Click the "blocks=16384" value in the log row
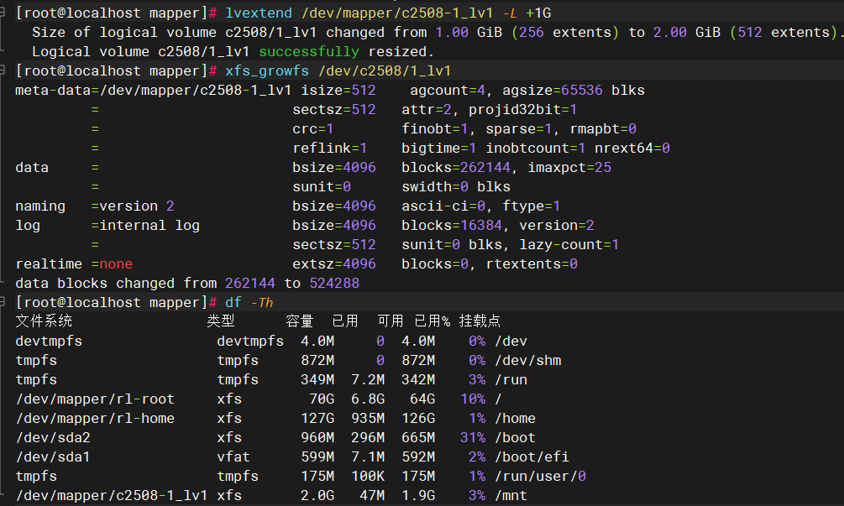Image resolution: width=844 pixels, height=506 pixels. [x=452, y=226]
